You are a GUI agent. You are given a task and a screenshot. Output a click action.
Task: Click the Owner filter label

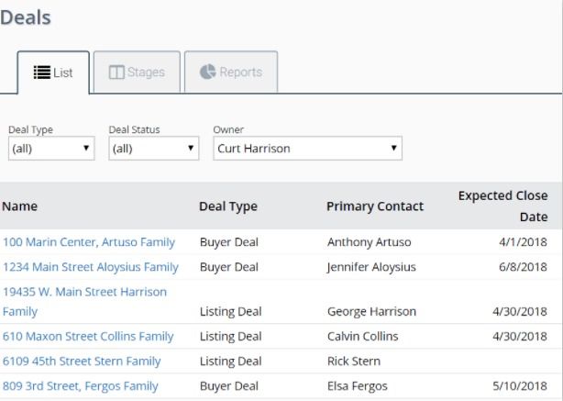click(228, 129)
